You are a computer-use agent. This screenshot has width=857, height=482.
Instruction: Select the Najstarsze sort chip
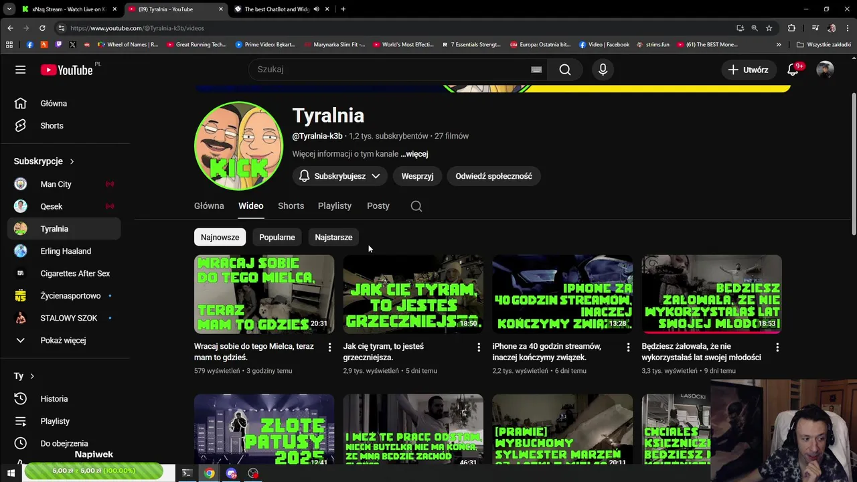point(333,238)
